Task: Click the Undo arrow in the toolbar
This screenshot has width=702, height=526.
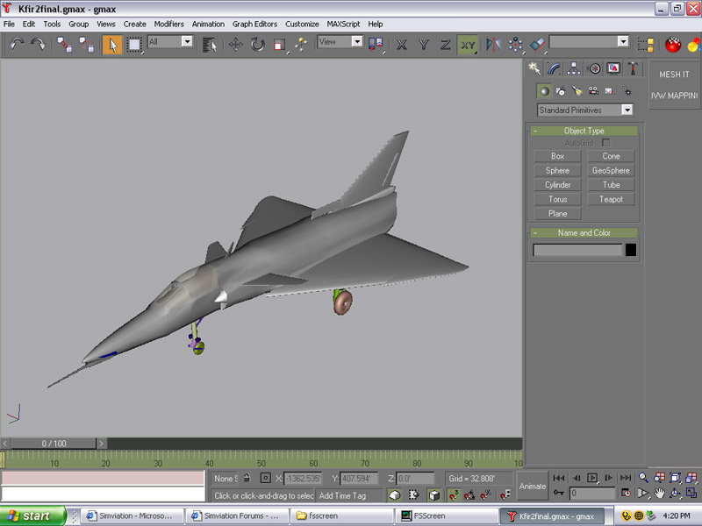Action: (x=17, y=43)
